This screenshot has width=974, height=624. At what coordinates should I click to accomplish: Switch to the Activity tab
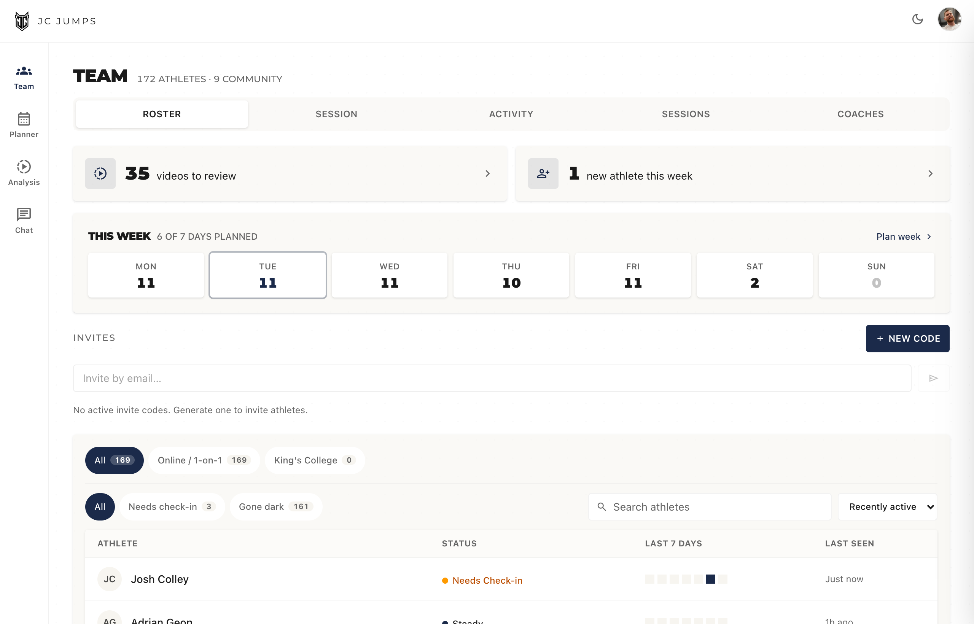point(511,114)
